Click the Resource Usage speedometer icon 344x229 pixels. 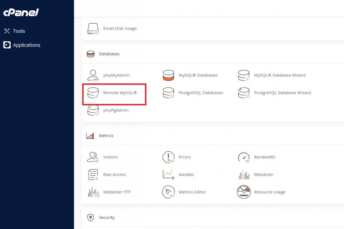(244, 192)
